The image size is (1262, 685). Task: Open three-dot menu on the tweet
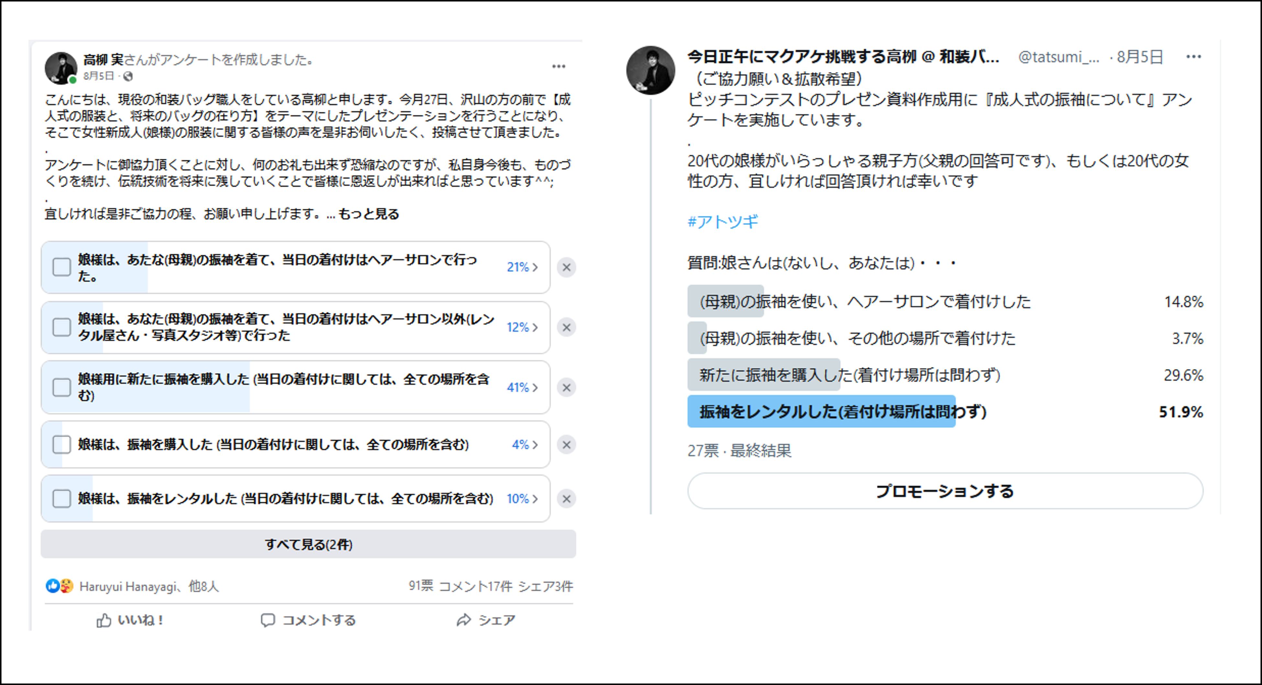(x=1193, y=57)
